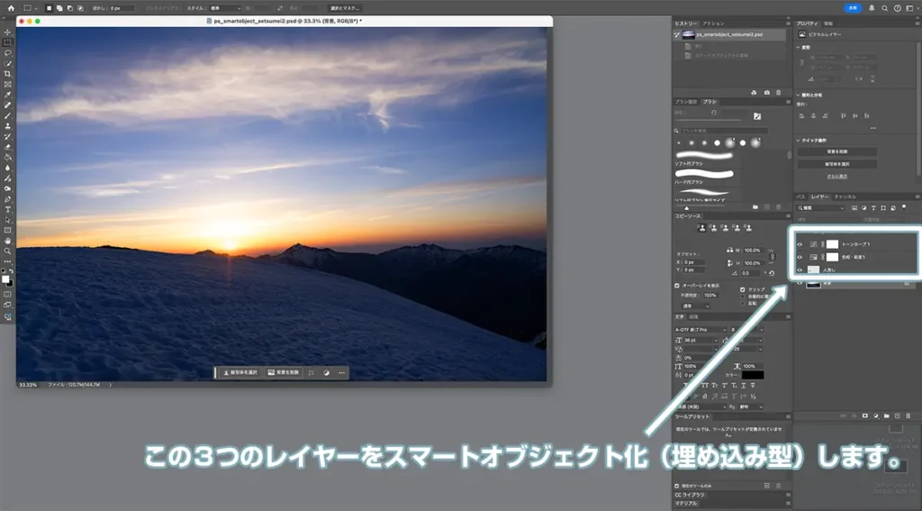Screen dimensions: 922x511
Task: Click the 背景を削除 button in Properties
Action: click(x=837, y=152)
